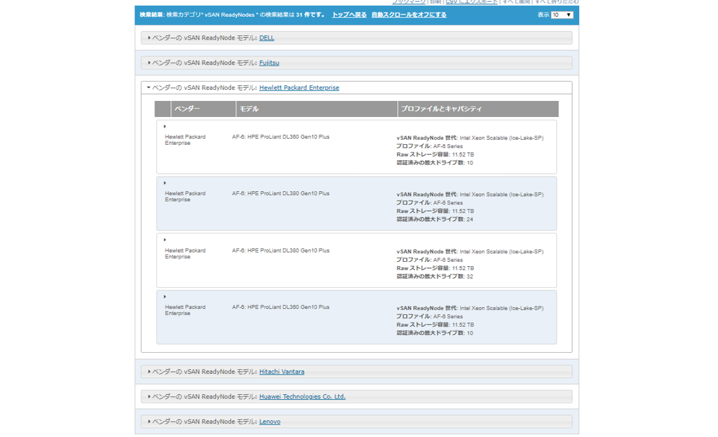Screen dimensions: 718x437
Task: Click the モデル column header
Action: click(316, 109)
